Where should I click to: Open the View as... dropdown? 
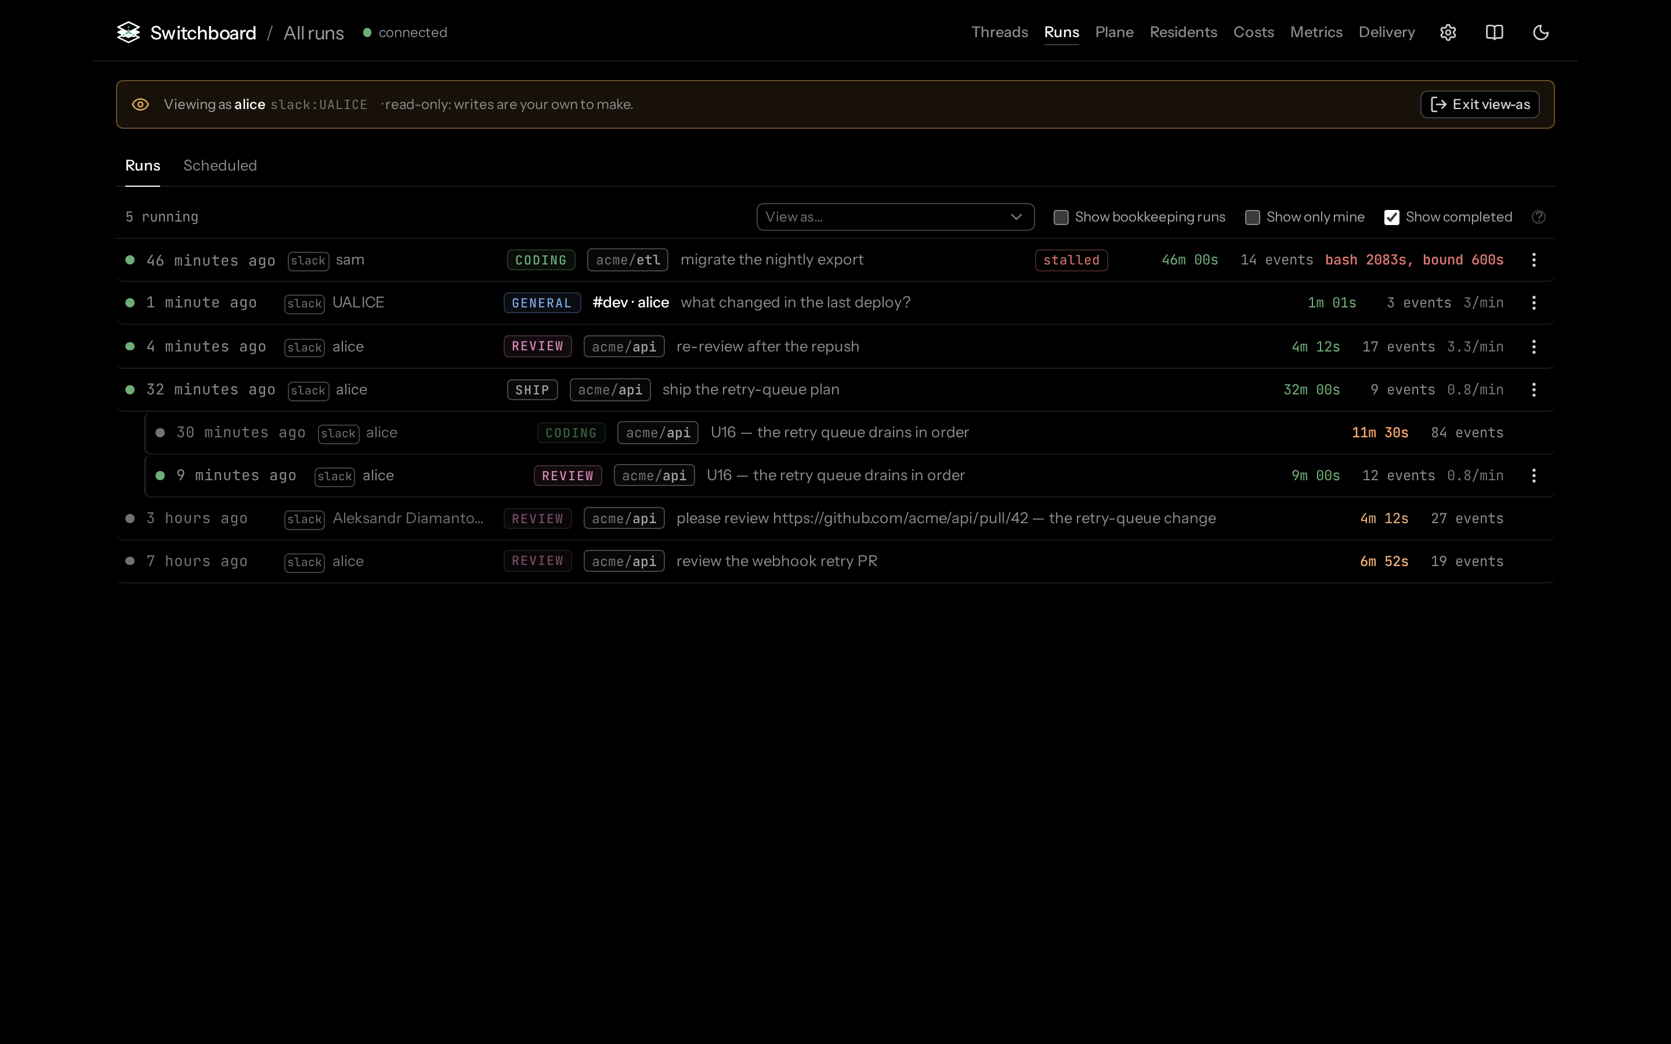pos(895,217)
